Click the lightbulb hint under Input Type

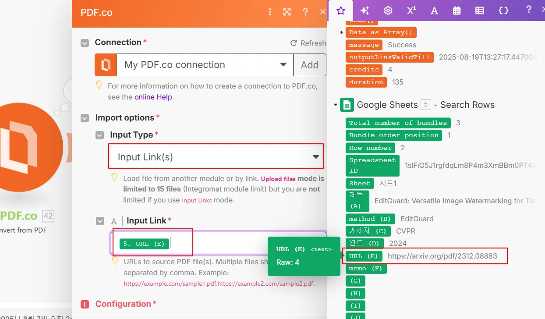[x=114, y=177]
